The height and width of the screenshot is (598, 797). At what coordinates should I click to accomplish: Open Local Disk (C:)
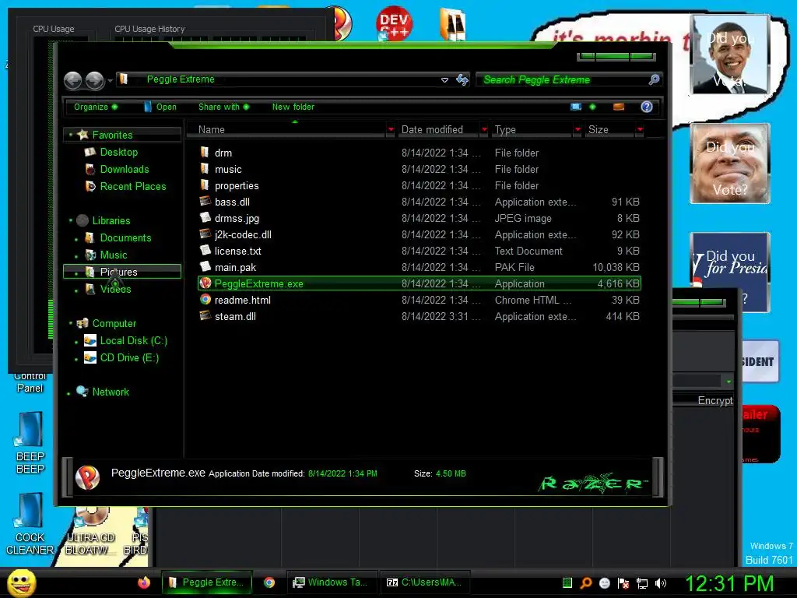(133, 341)
